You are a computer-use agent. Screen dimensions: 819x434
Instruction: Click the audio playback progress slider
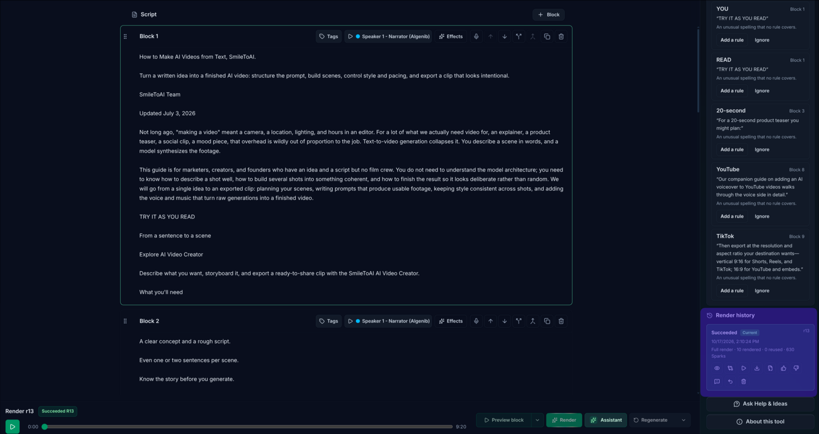pyautogui.click(x=248, y=426)
